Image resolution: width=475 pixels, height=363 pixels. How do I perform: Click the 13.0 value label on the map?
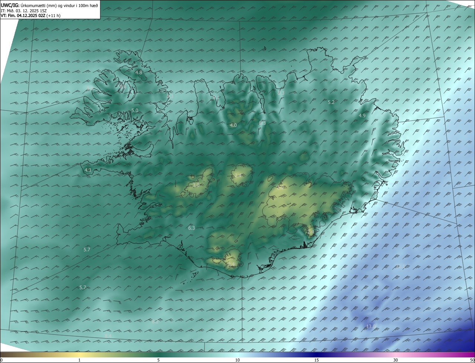[371, 327]
